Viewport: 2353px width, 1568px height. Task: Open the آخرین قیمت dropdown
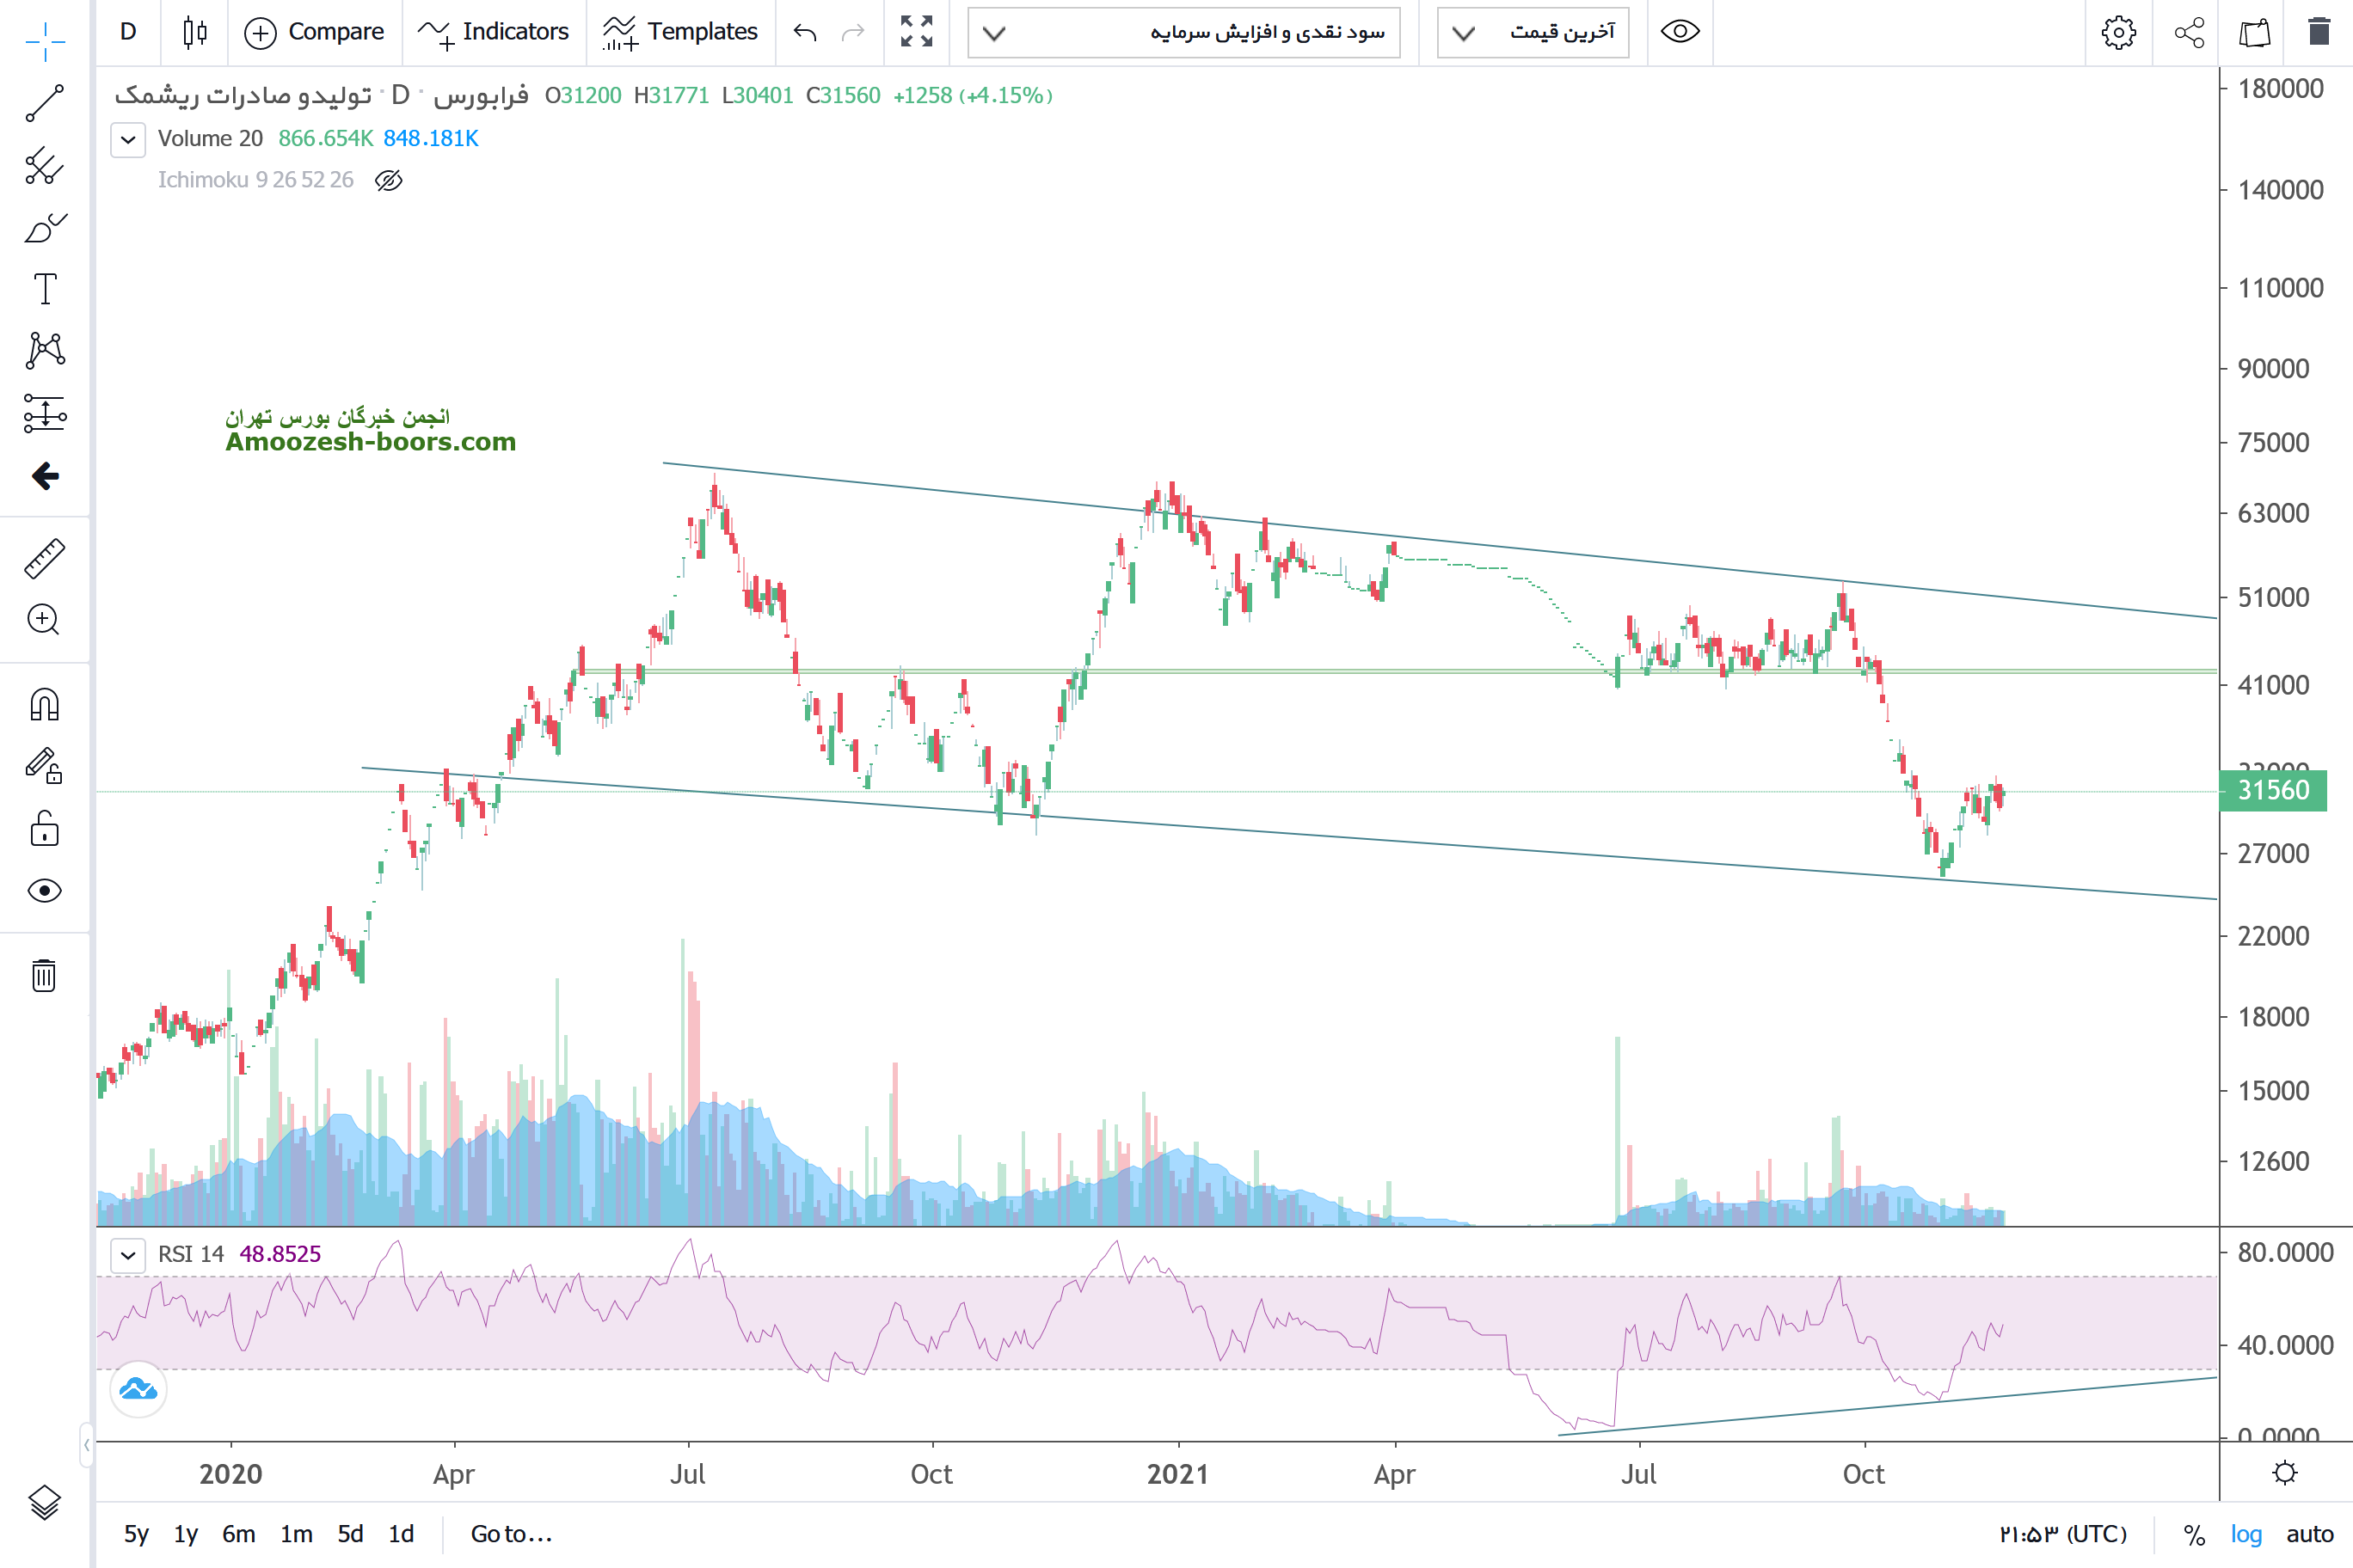point(1533,32)
